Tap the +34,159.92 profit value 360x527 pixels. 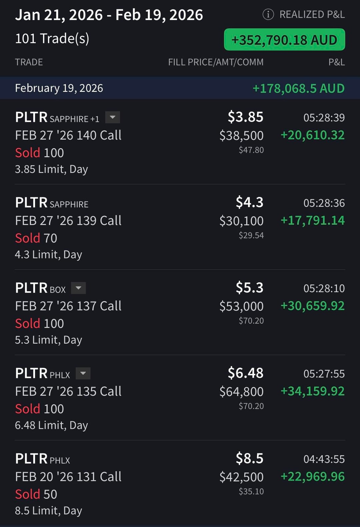[x=312, y=391]
